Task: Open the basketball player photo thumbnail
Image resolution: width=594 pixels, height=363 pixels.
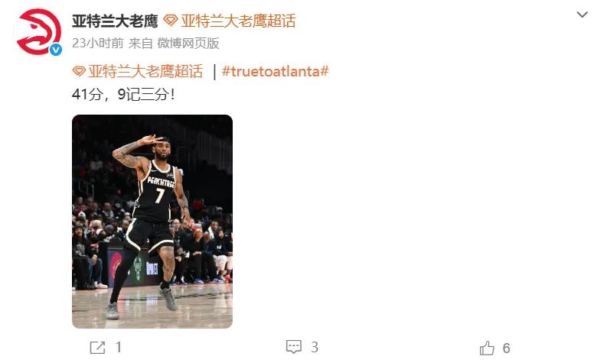Action: (x=152, y=222)
